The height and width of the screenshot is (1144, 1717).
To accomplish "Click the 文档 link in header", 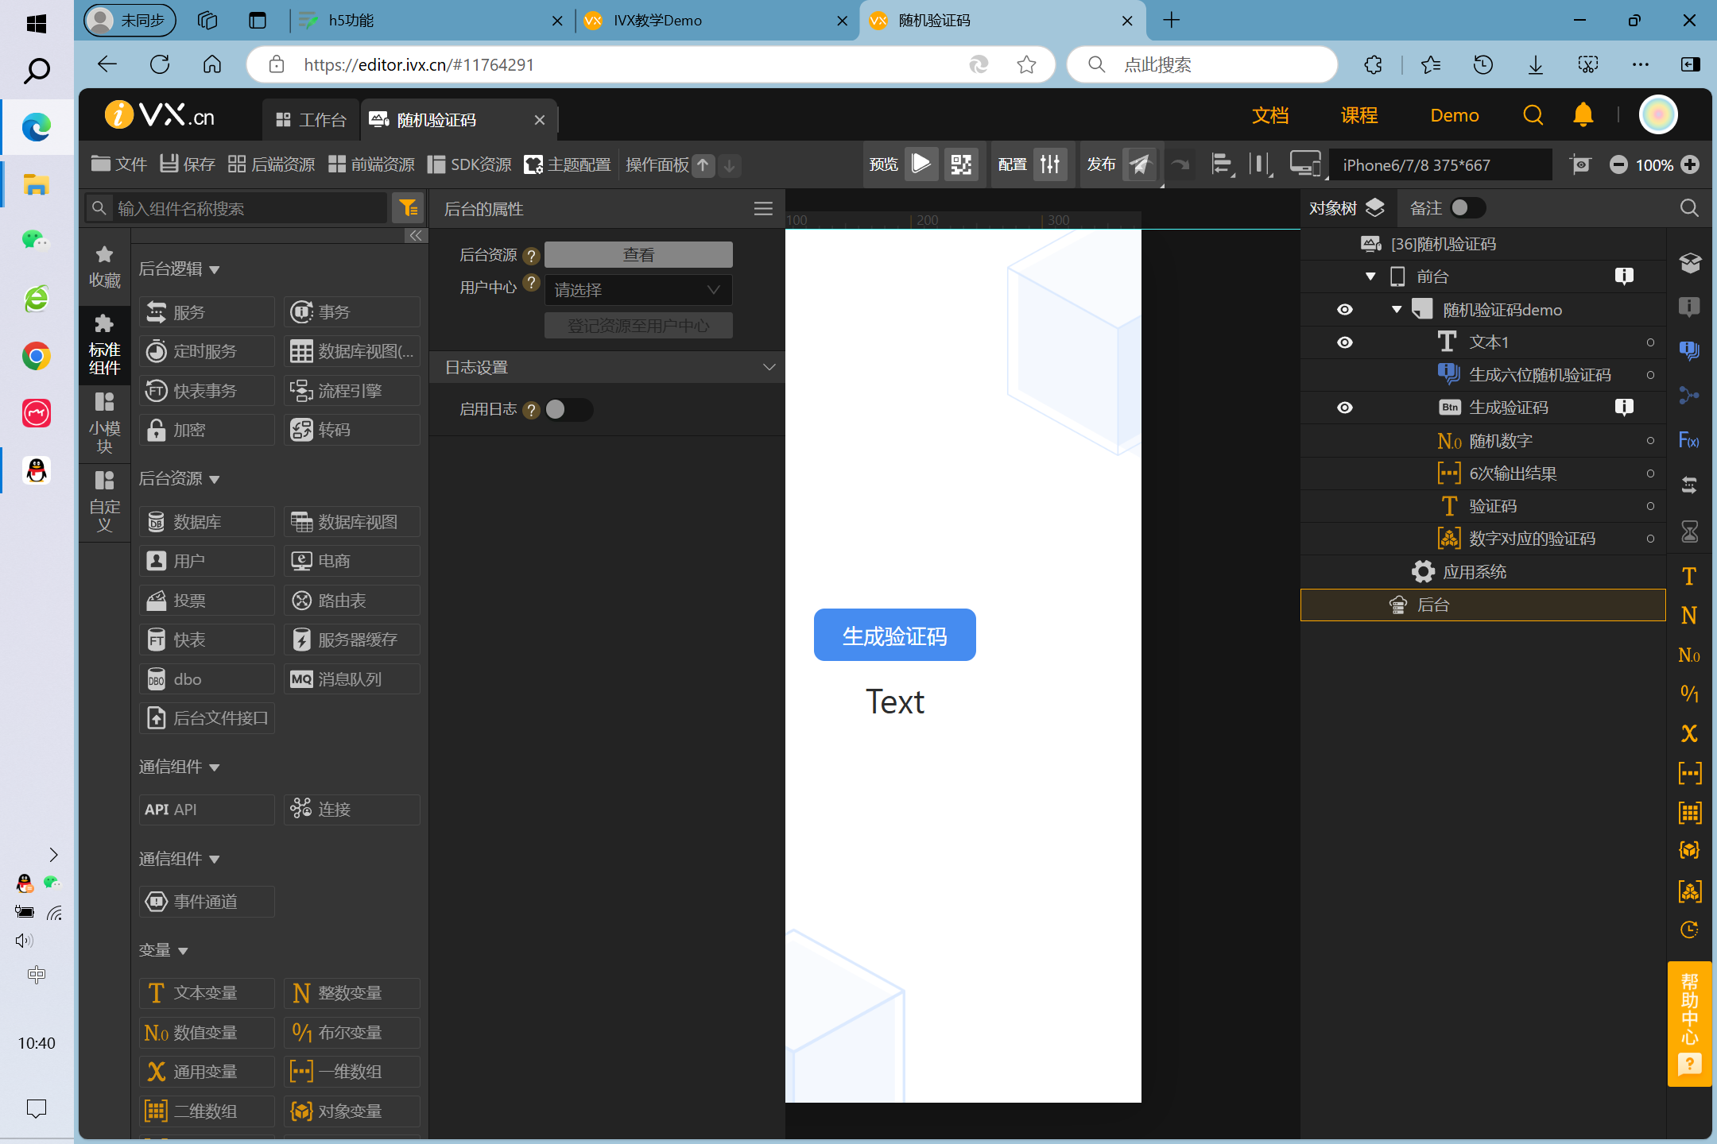I will point(1269,115).
